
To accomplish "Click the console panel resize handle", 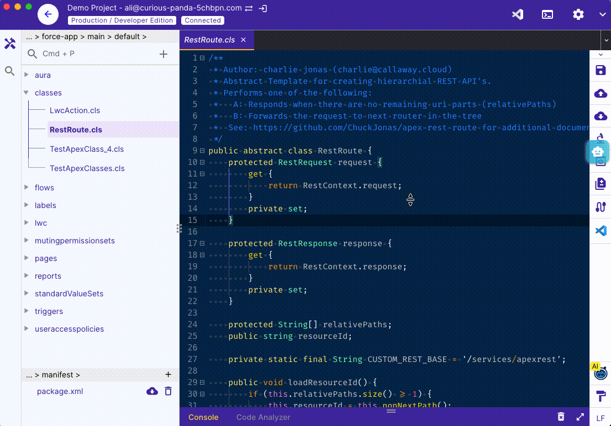I will (x=391, y=411).
